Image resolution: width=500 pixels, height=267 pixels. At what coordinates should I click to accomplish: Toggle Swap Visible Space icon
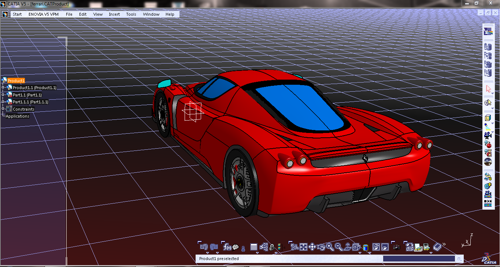(x=385, y=247)
